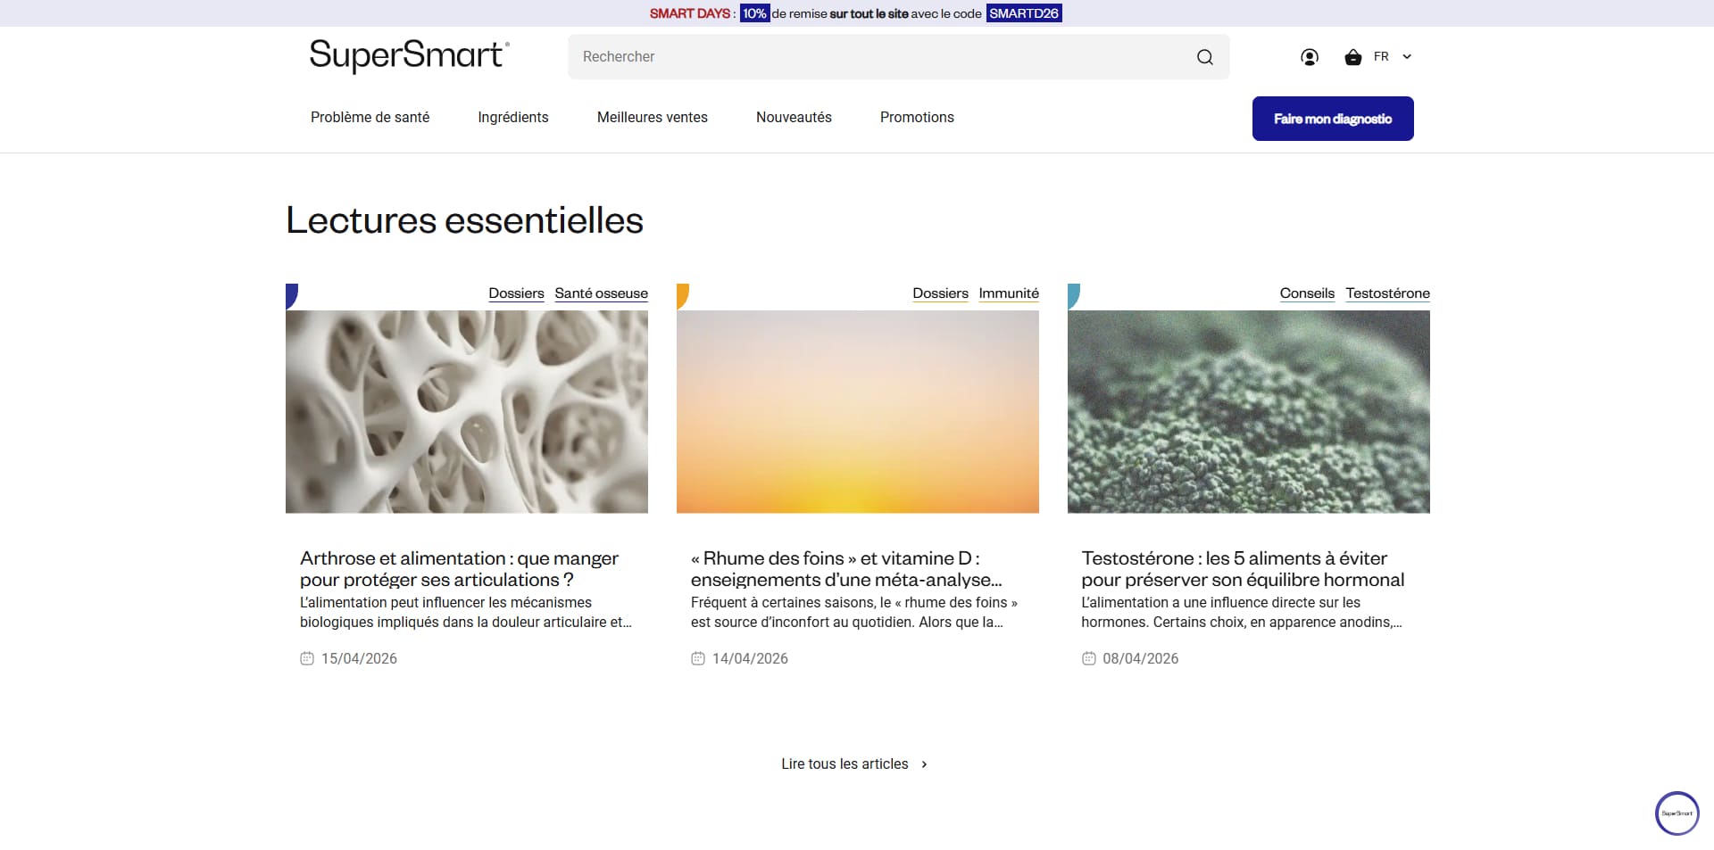Click the search magnifier icon
The height and width of the screenshot is (850, 1714).
pos(1204,57)
